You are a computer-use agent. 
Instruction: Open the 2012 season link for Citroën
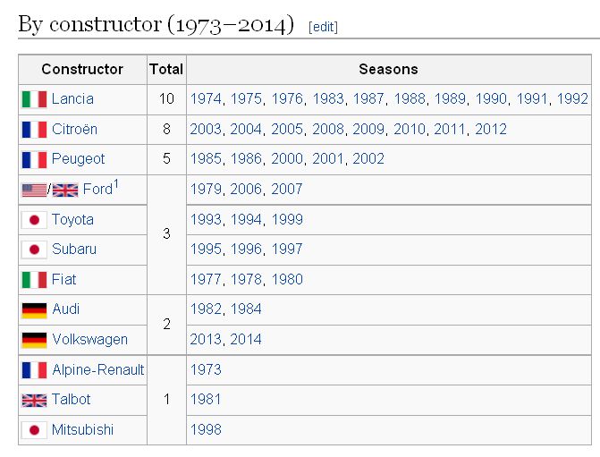coord(491,130)
